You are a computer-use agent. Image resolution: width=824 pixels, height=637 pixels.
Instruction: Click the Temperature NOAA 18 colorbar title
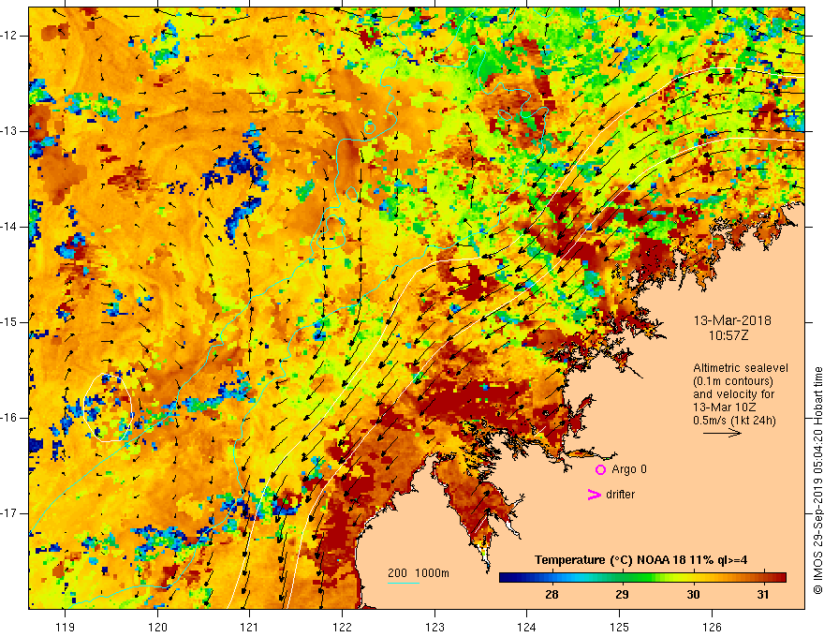click(641, 560)
